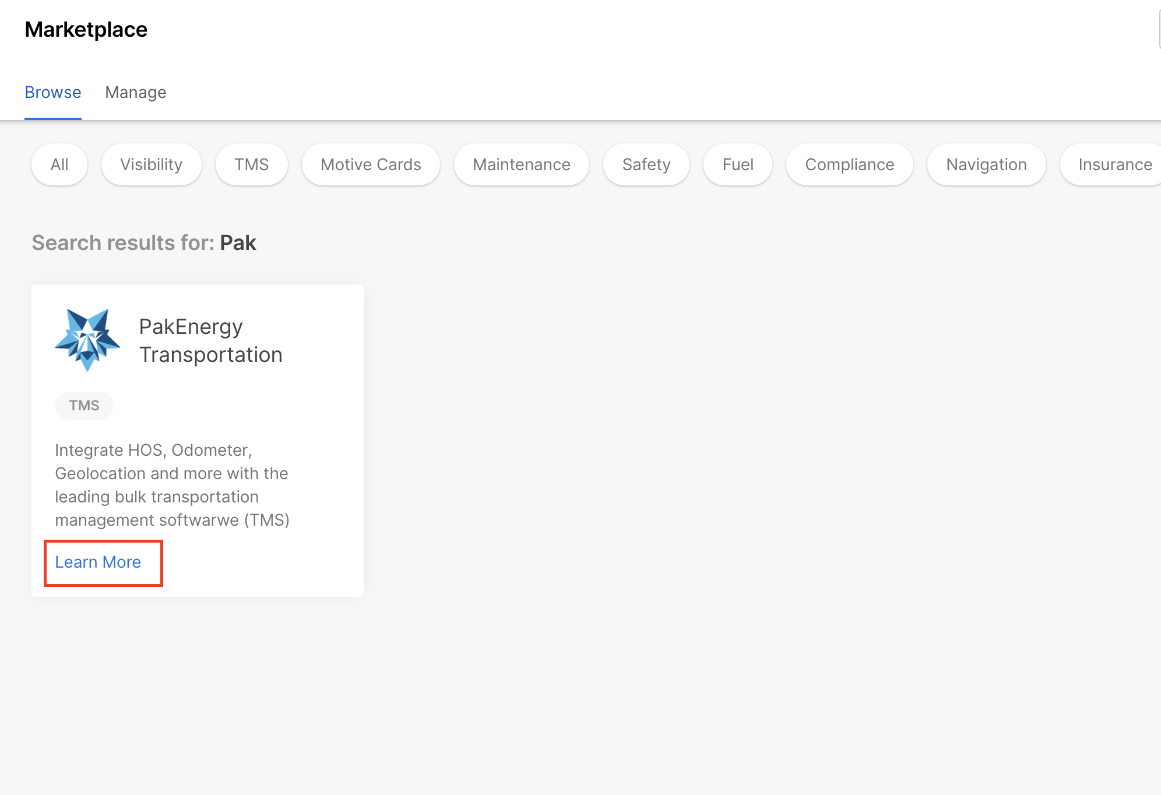The image size is (1161, 795).
Task: Filter results by Compliance
Action: pyautogui.click(x=850, y=165)
